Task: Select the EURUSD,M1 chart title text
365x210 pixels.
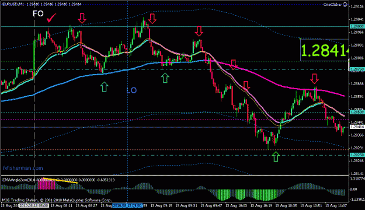Action: tap(12, 4)
